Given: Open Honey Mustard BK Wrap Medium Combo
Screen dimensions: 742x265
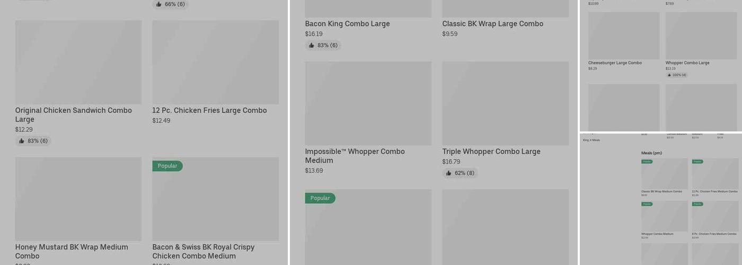Looking at the screenshot, I should coord(72,251).
